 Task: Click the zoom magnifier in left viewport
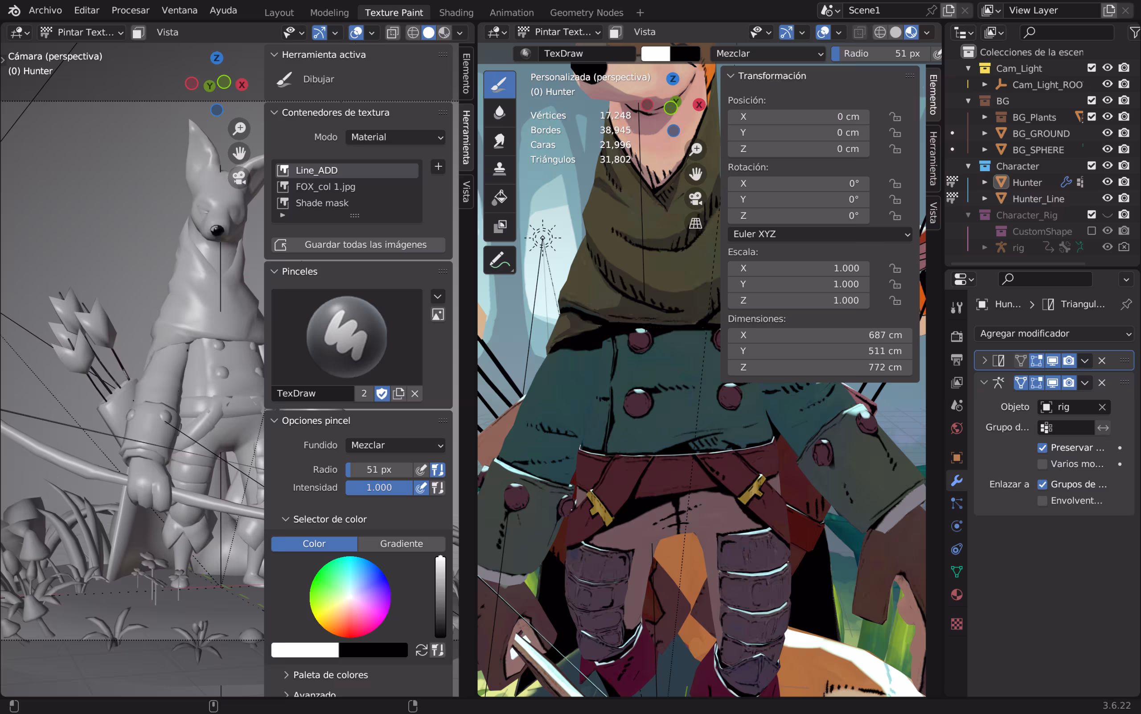pos(239,128)
